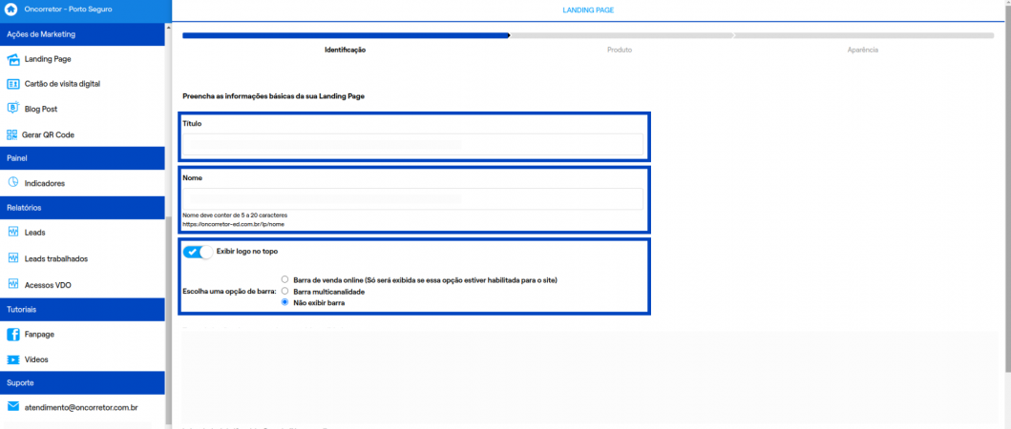Click the Facebook Fanpage icon
This screenshot has width=1011, height=429.
pos(13,335)
